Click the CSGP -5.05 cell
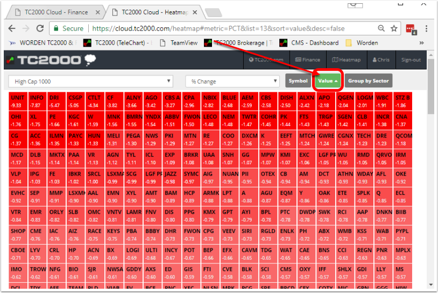Screen dimensions: 438x293 [x=76, y=101]
